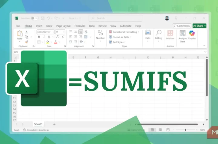Click the Comments button

click(x=182, y=26)
